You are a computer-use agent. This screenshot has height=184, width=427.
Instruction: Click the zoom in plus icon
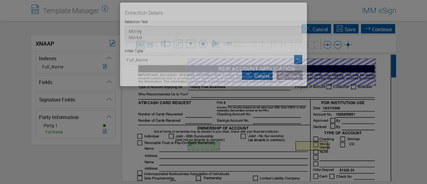pyautogui.click(x=327, y=45)
